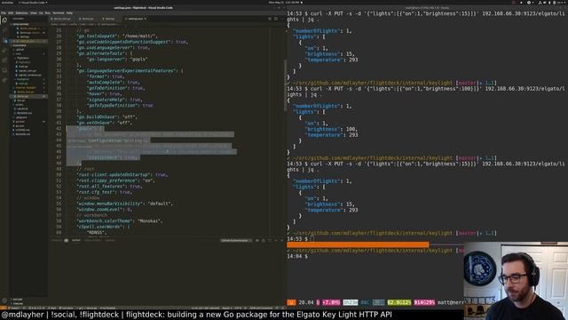Image resolution: width=568 pixels, height=320 pixels.
Task: Click the clock in the GNOME top bar
Action: 285,2
